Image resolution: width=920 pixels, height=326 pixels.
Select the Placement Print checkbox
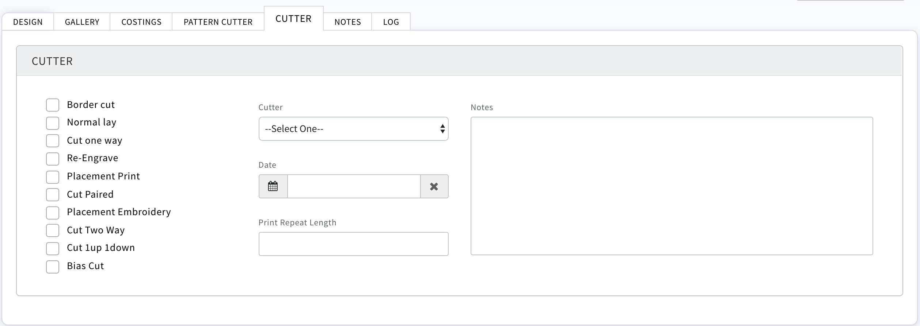tap(53, 177)
